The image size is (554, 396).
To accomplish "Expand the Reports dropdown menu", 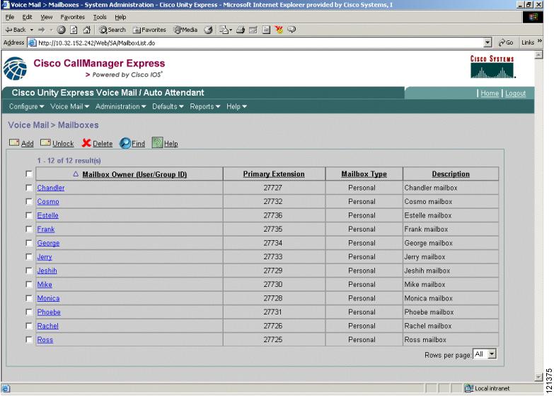I will coord(205,106).
